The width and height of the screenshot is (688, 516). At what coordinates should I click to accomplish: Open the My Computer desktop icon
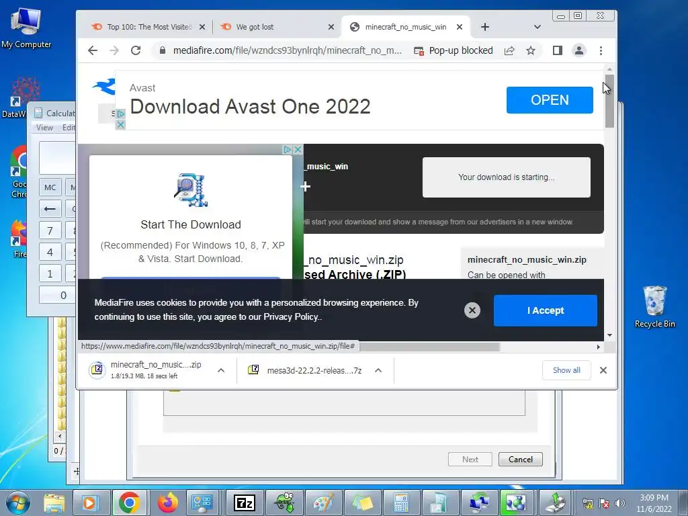(x=26, y=28)
